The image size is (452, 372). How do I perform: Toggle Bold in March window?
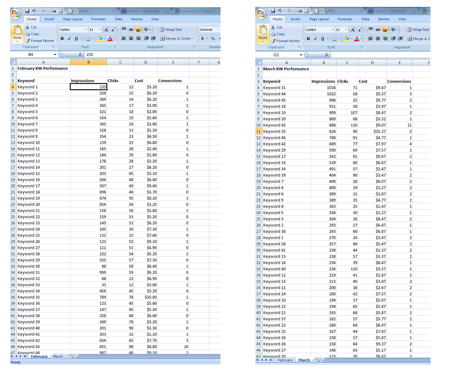tap(308, 38)
